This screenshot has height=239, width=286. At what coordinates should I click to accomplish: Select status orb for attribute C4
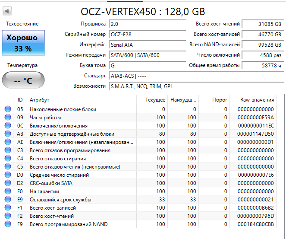(8, 158)
